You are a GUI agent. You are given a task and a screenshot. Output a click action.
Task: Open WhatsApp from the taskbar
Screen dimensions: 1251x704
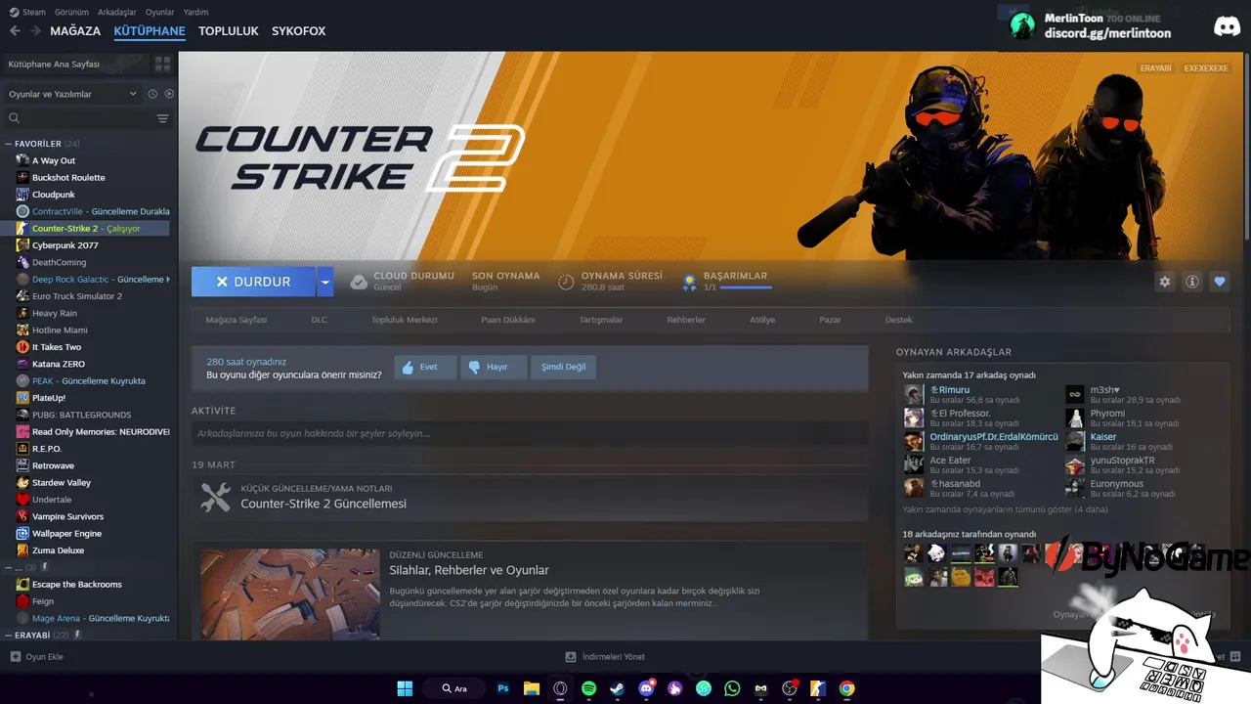[732, 688]
